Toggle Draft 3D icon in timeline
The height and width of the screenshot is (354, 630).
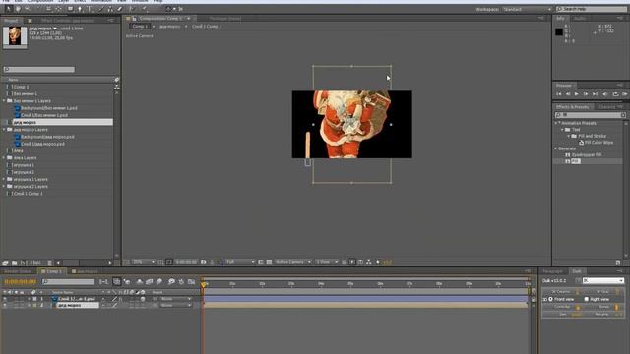point(127,282)
